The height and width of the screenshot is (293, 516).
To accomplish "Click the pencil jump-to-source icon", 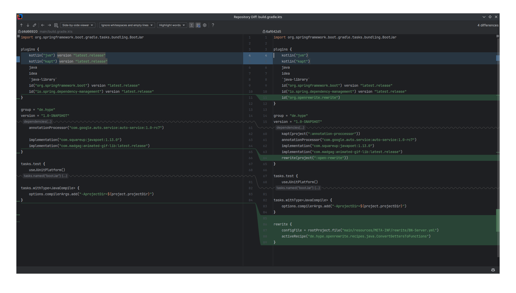I will click(x=34, y=25).
